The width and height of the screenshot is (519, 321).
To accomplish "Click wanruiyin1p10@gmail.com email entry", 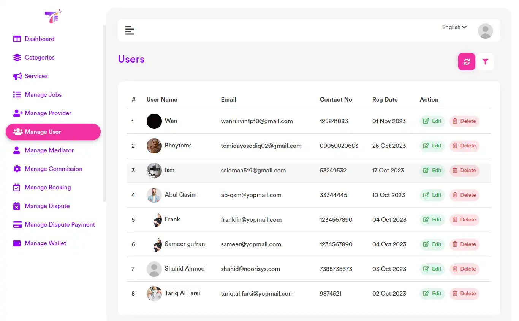I will [x=257, y=121].
